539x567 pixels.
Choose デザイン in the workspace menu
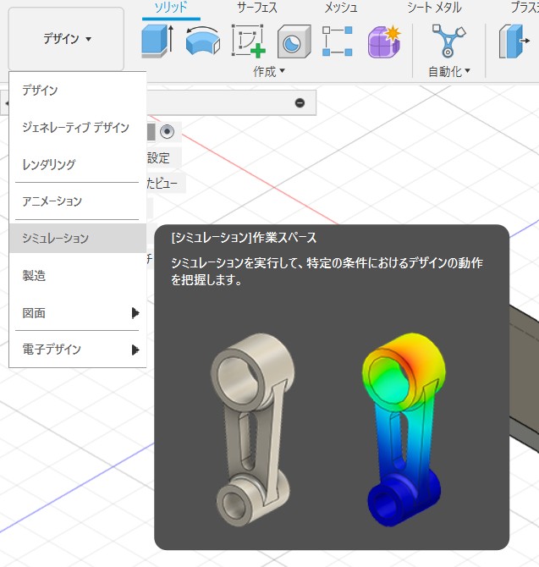(x=78, y=90)
